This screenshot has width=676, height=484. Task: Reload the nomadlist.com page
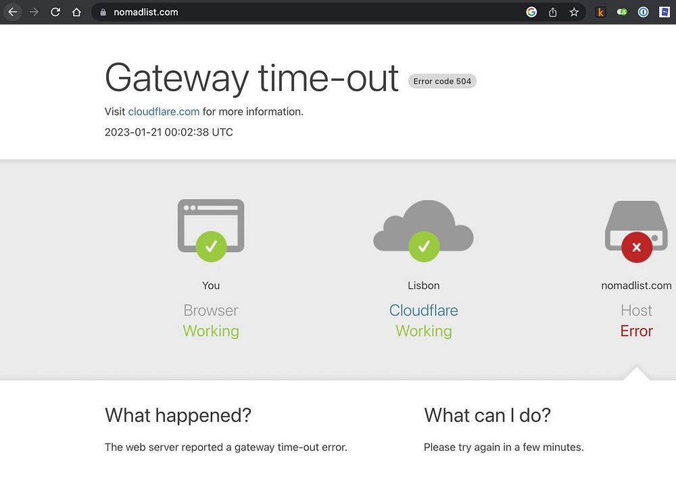[x=55, y=12]
